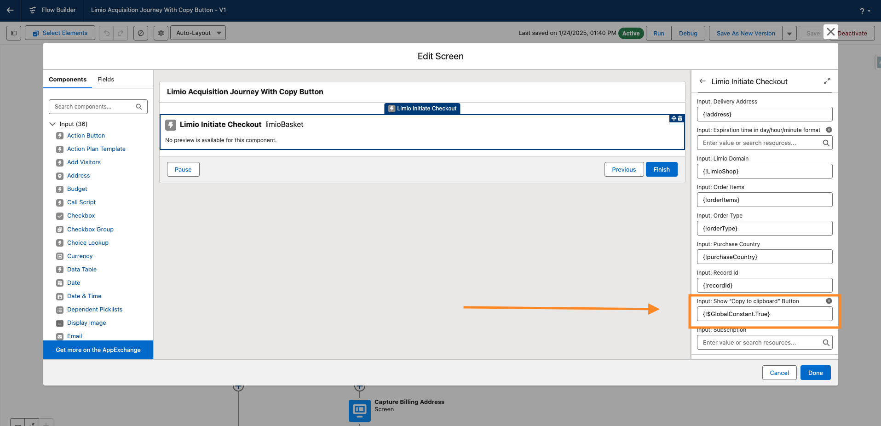Click the Delivery Address input field
This screenshot has height=426, width=881.
coord(765,114)
